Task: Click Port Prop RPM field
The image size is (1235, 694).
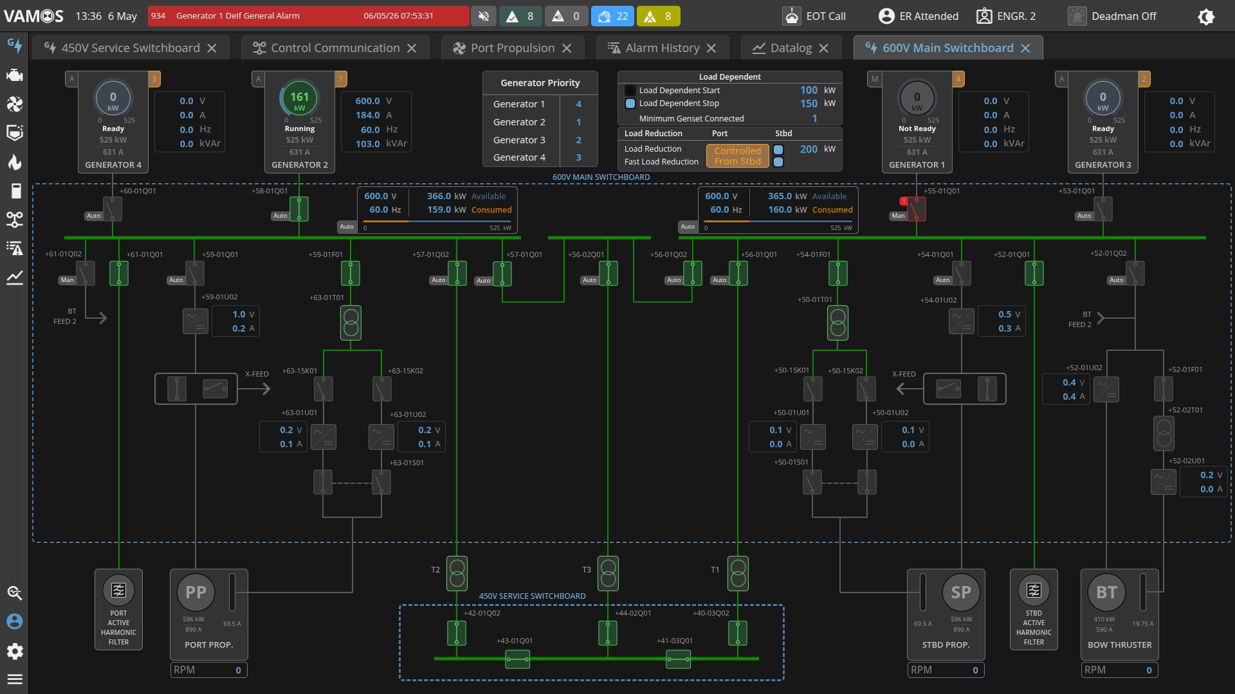Action: tap(208, 670)
